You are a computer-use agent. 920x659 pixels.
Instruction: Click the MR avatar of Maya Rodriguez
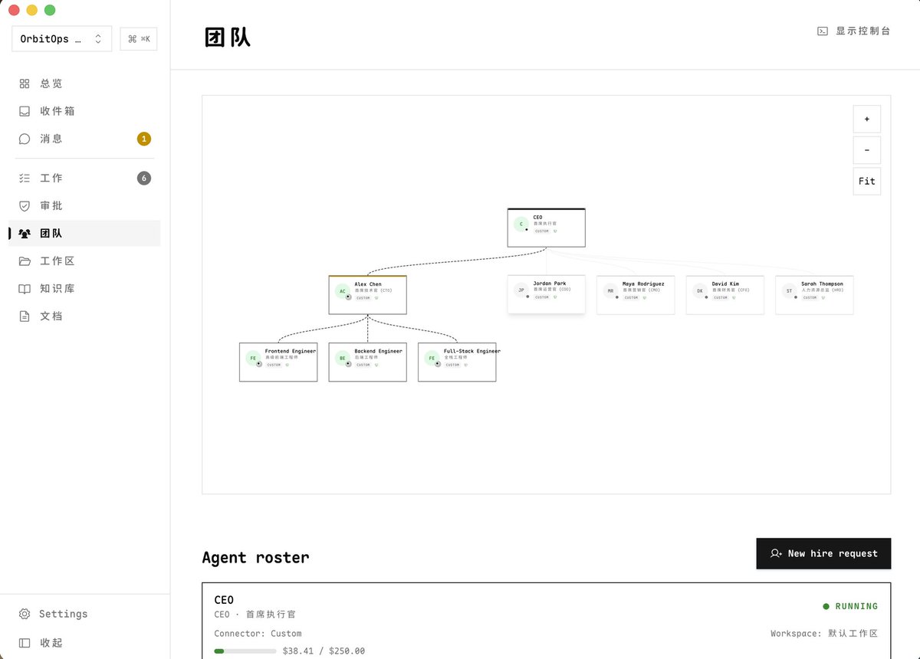(x=611, y=291)
